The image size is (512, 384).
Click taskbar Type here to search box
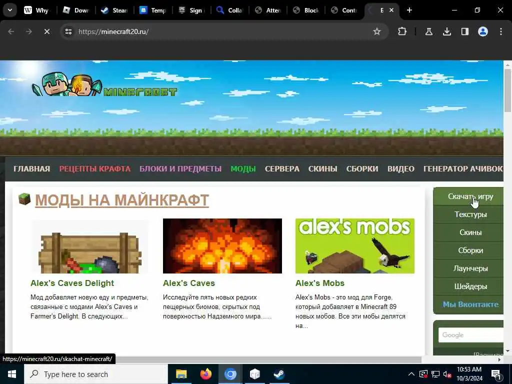pyautogui.click(x=95, y=374)
